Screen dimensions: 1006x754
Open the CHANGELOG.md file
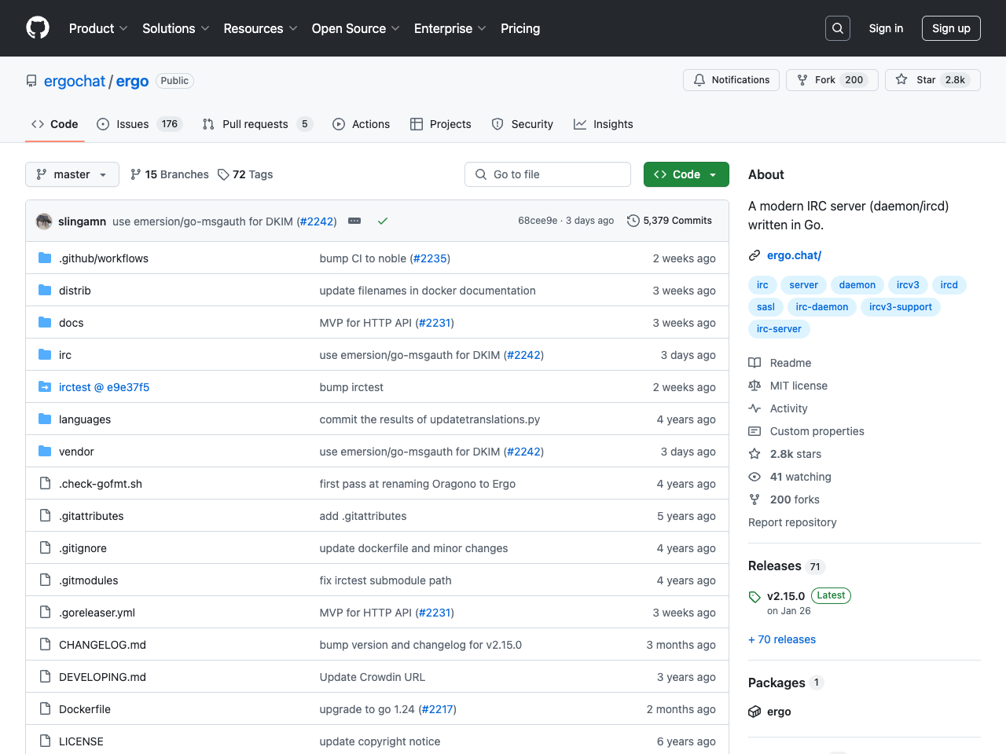(102, 645)
